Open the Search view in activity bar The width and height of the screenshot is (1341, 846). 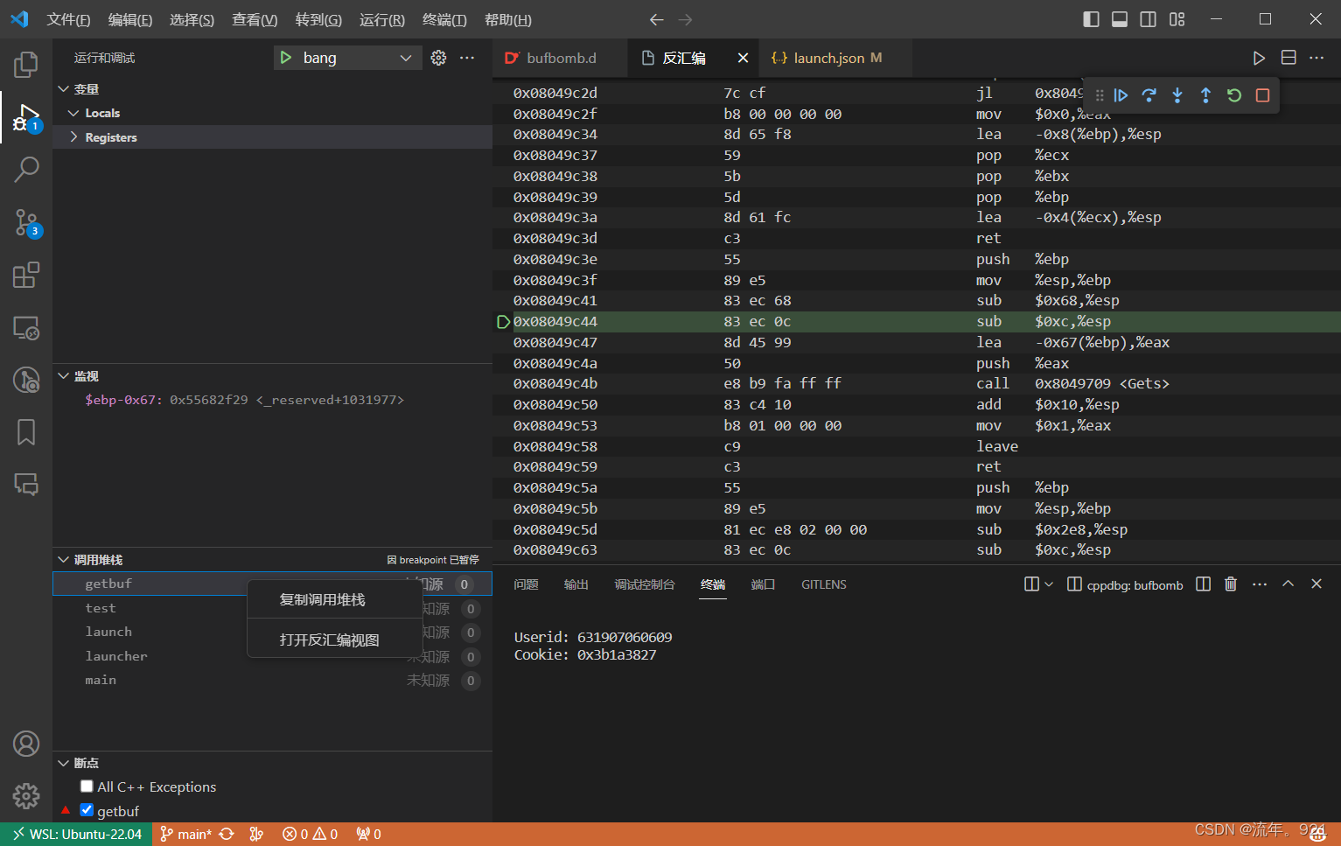pyautogui.click(x=26, y=169)
